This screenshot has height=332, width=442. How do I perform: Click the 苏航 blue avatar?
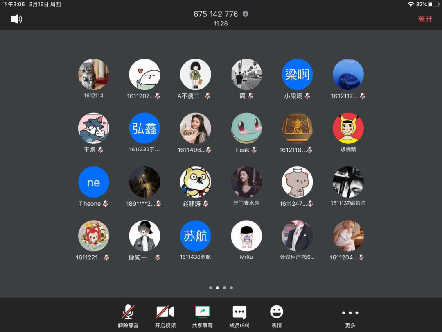tap(195, 236)
